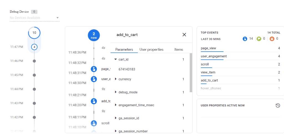The image size is (284, 137).
Task: Open user properties history clock icon
Action: [278, 105]
